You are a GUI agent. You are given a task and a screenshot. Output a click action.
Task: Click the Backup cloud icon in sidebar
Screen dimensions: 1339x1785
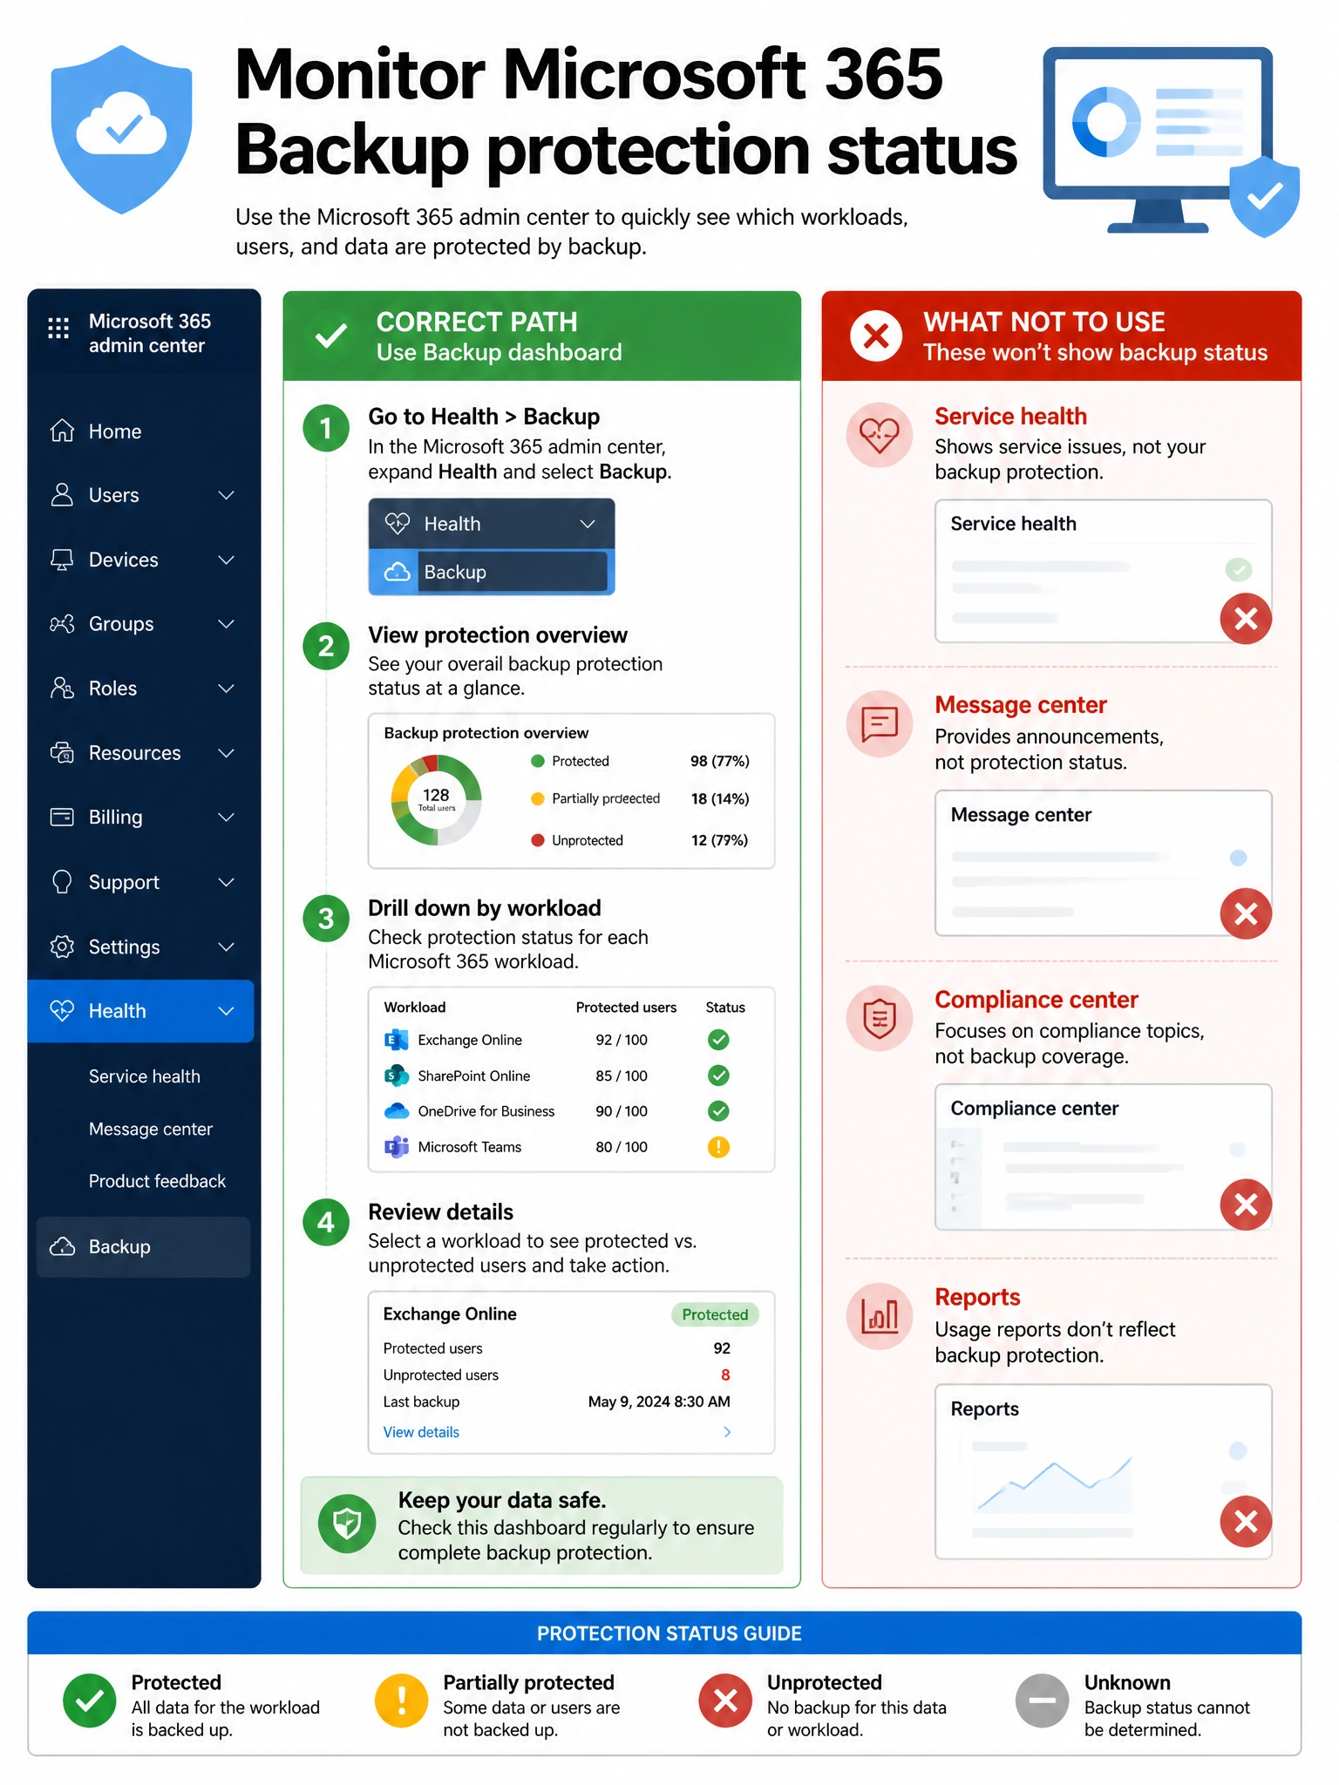pos(62,1246)
